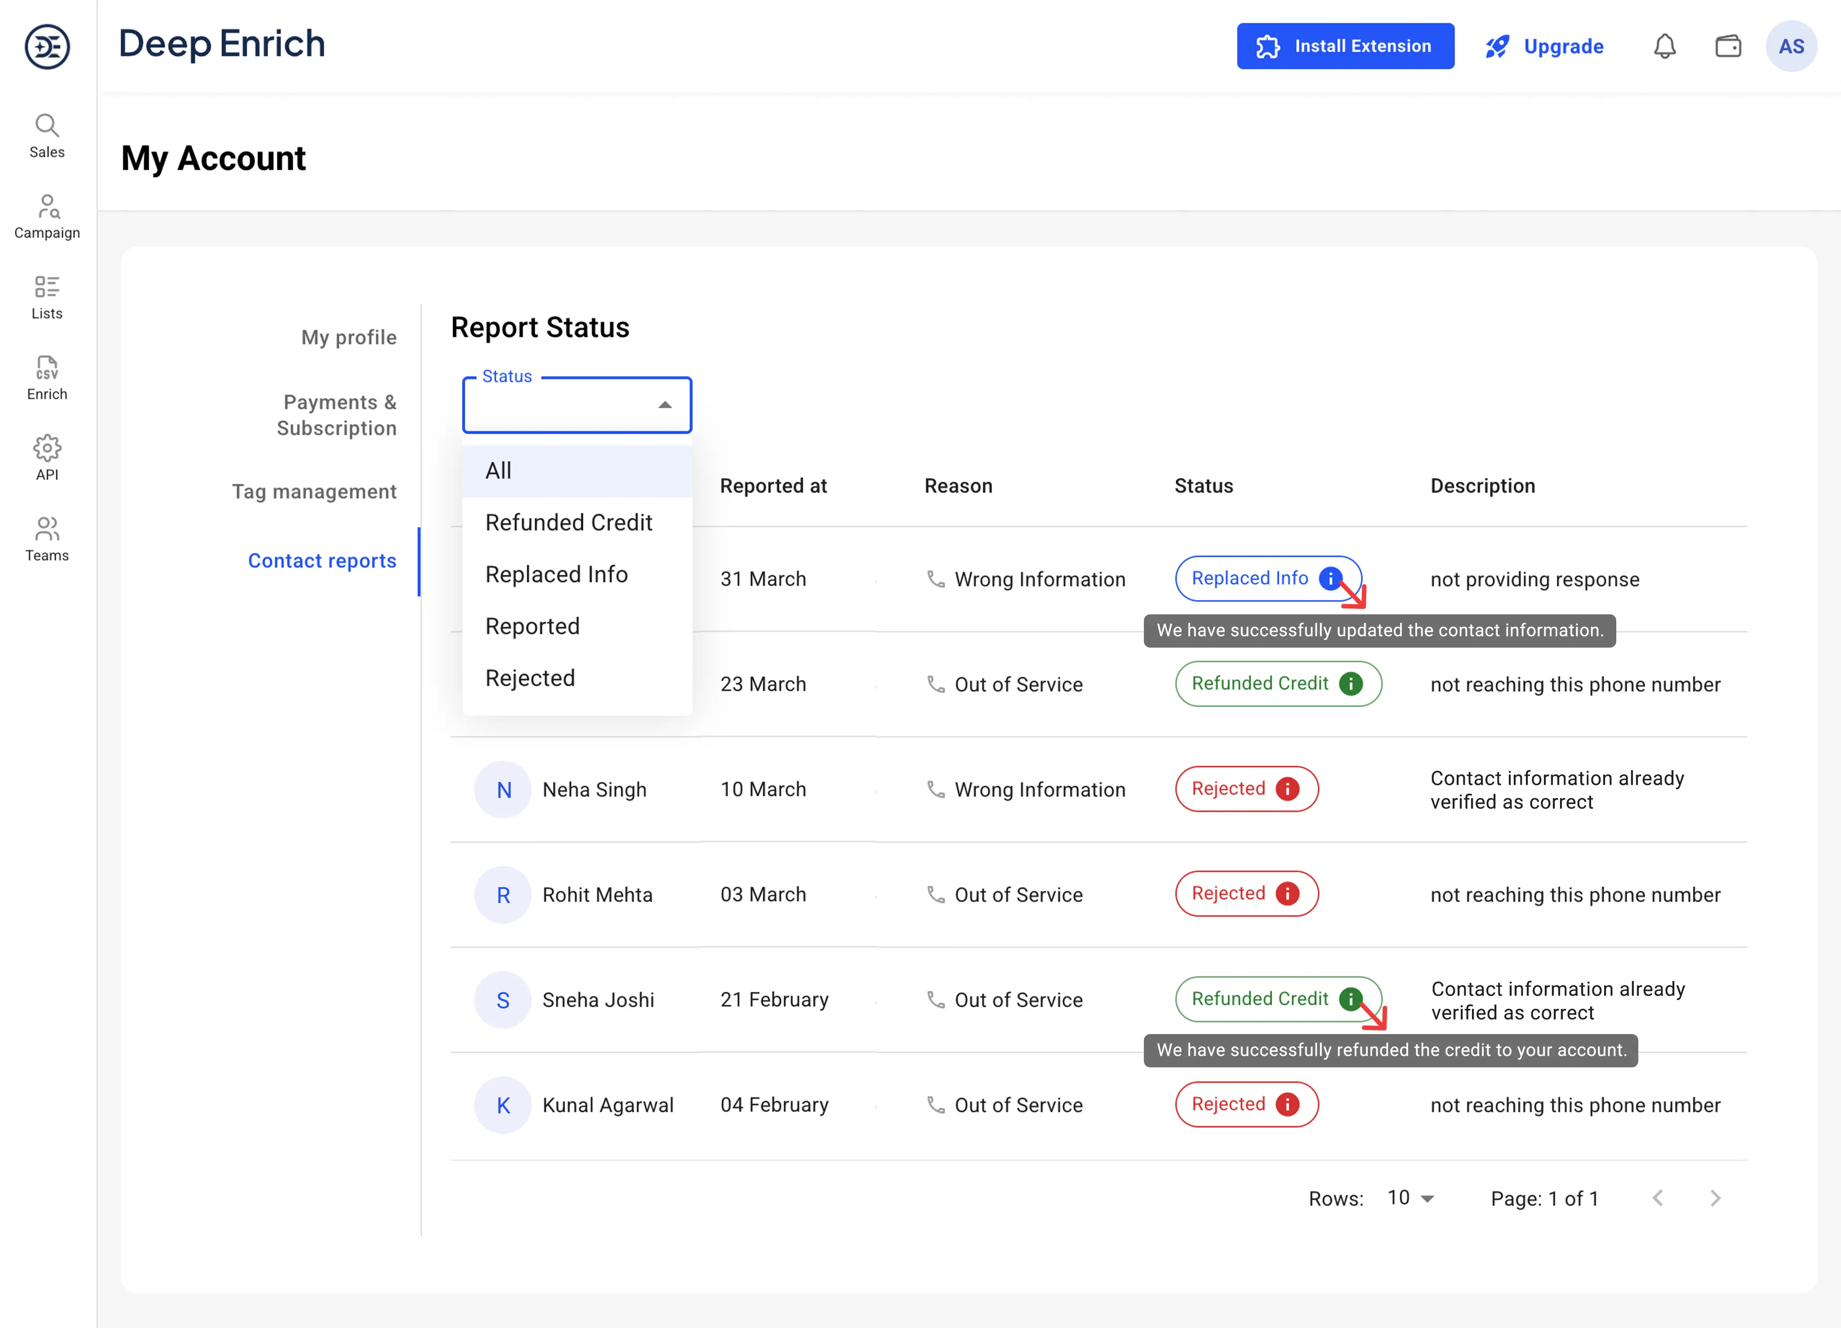Click the Reported at column header
This screenshot has width=1841, height=1328.
[774, 486]
